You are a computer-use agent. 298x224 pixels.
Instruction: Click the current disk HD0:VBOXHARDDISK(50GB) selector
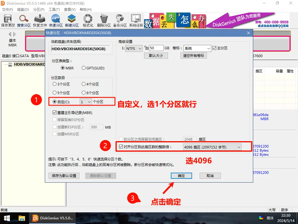click(x=81, y=49)
